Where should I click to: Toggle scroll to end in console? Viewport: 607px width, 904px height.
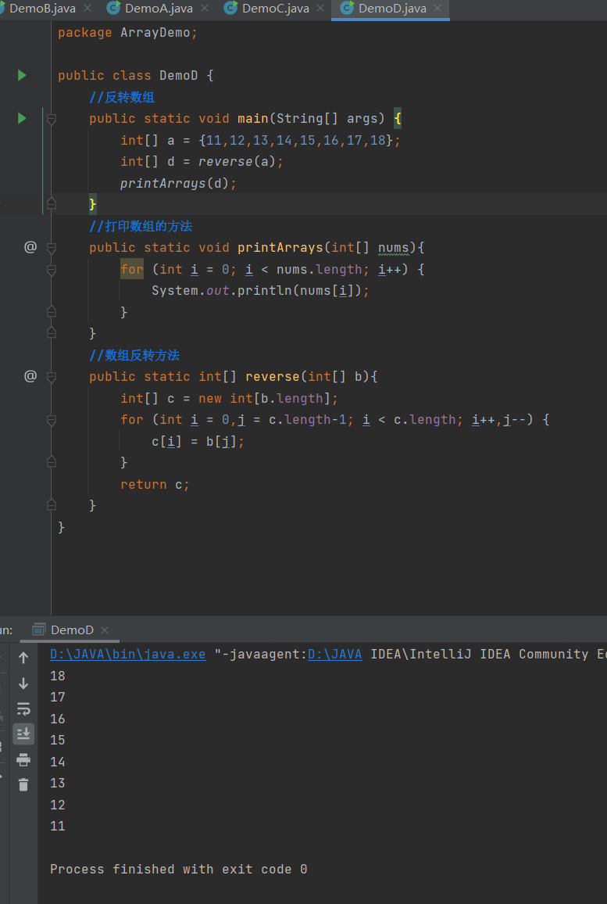tap(23, 734)
